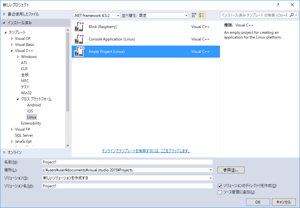Expand the Visual C# node

(12, 39)
